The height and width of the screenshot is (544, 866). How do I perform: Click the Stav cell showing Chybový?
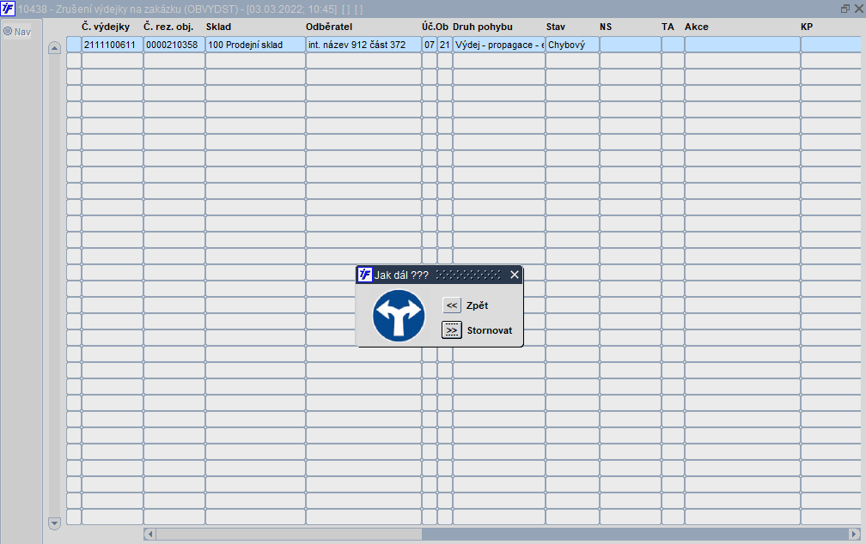(573, 45)
